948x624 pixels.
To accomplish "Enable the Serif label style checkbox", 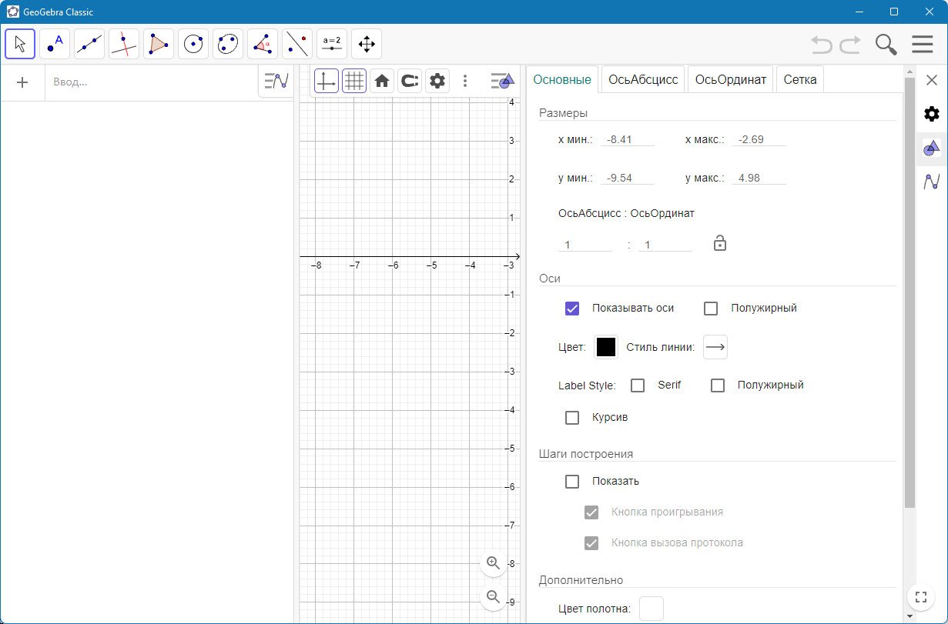I will click(638, 385).
